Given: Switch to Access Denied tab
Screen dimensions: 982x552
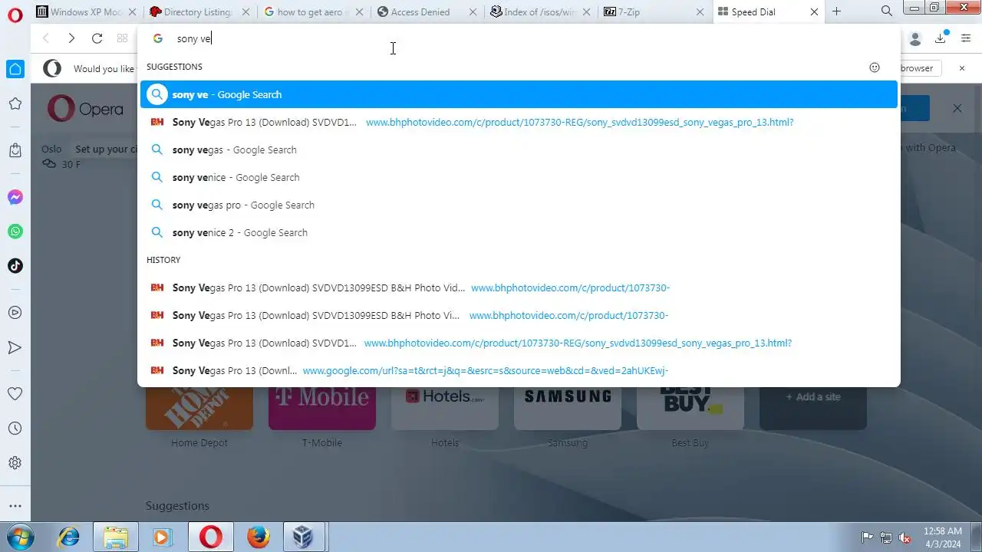Looking at the screenshot, I should coord(427,11).
